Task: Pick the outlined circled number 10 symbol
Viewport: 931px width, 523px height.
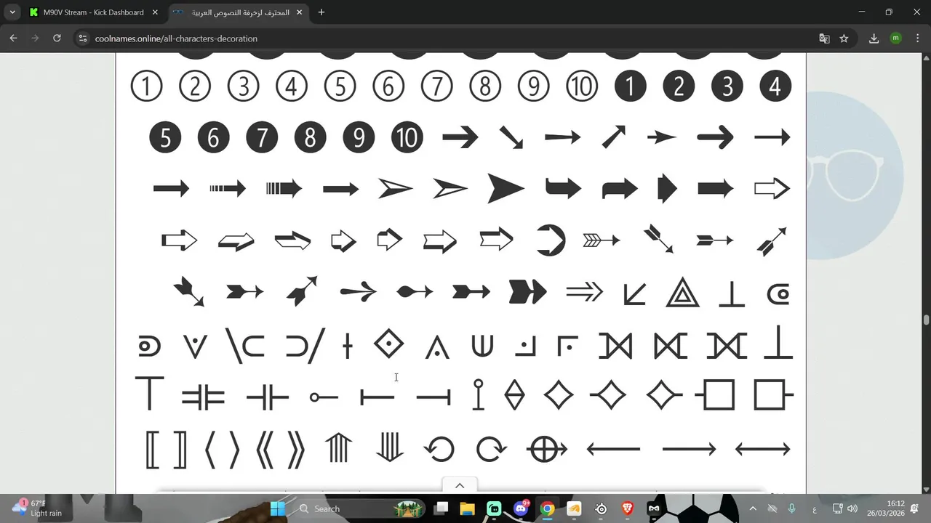Action: (x=582, y=86)
